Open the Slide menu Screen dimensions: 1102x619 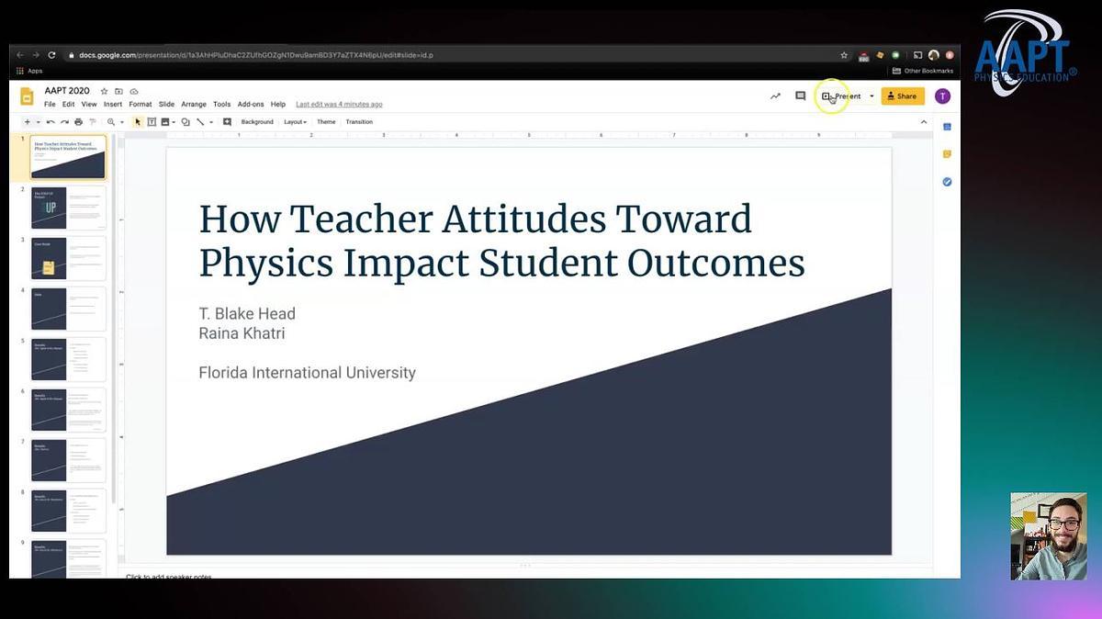[166, 105]
